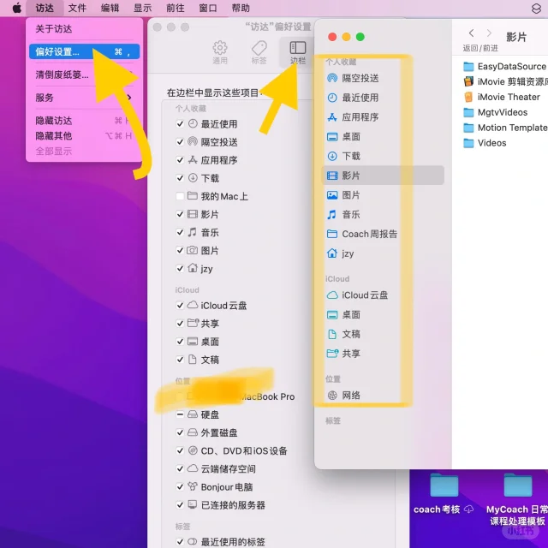This screenshot has height=548, width=548.
Task: Select the Videos folder
Action: click(x=485, y=143)
